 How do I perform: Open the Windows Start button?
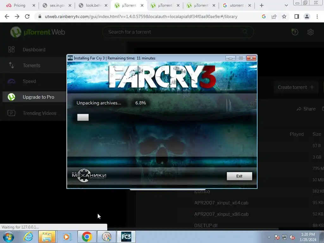pyautogui.click(x=9, y=237)
